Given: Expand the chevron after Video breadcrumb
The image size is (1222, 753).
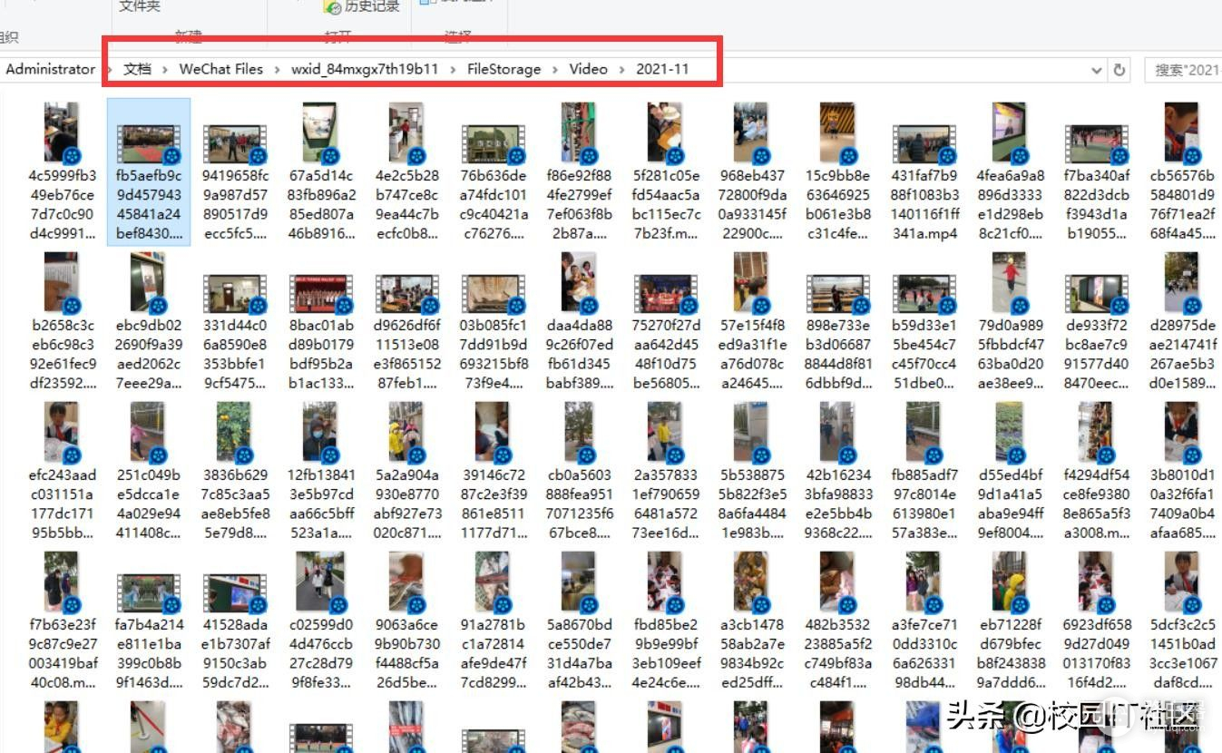Looking at the screenshot, I should [621, 69].
